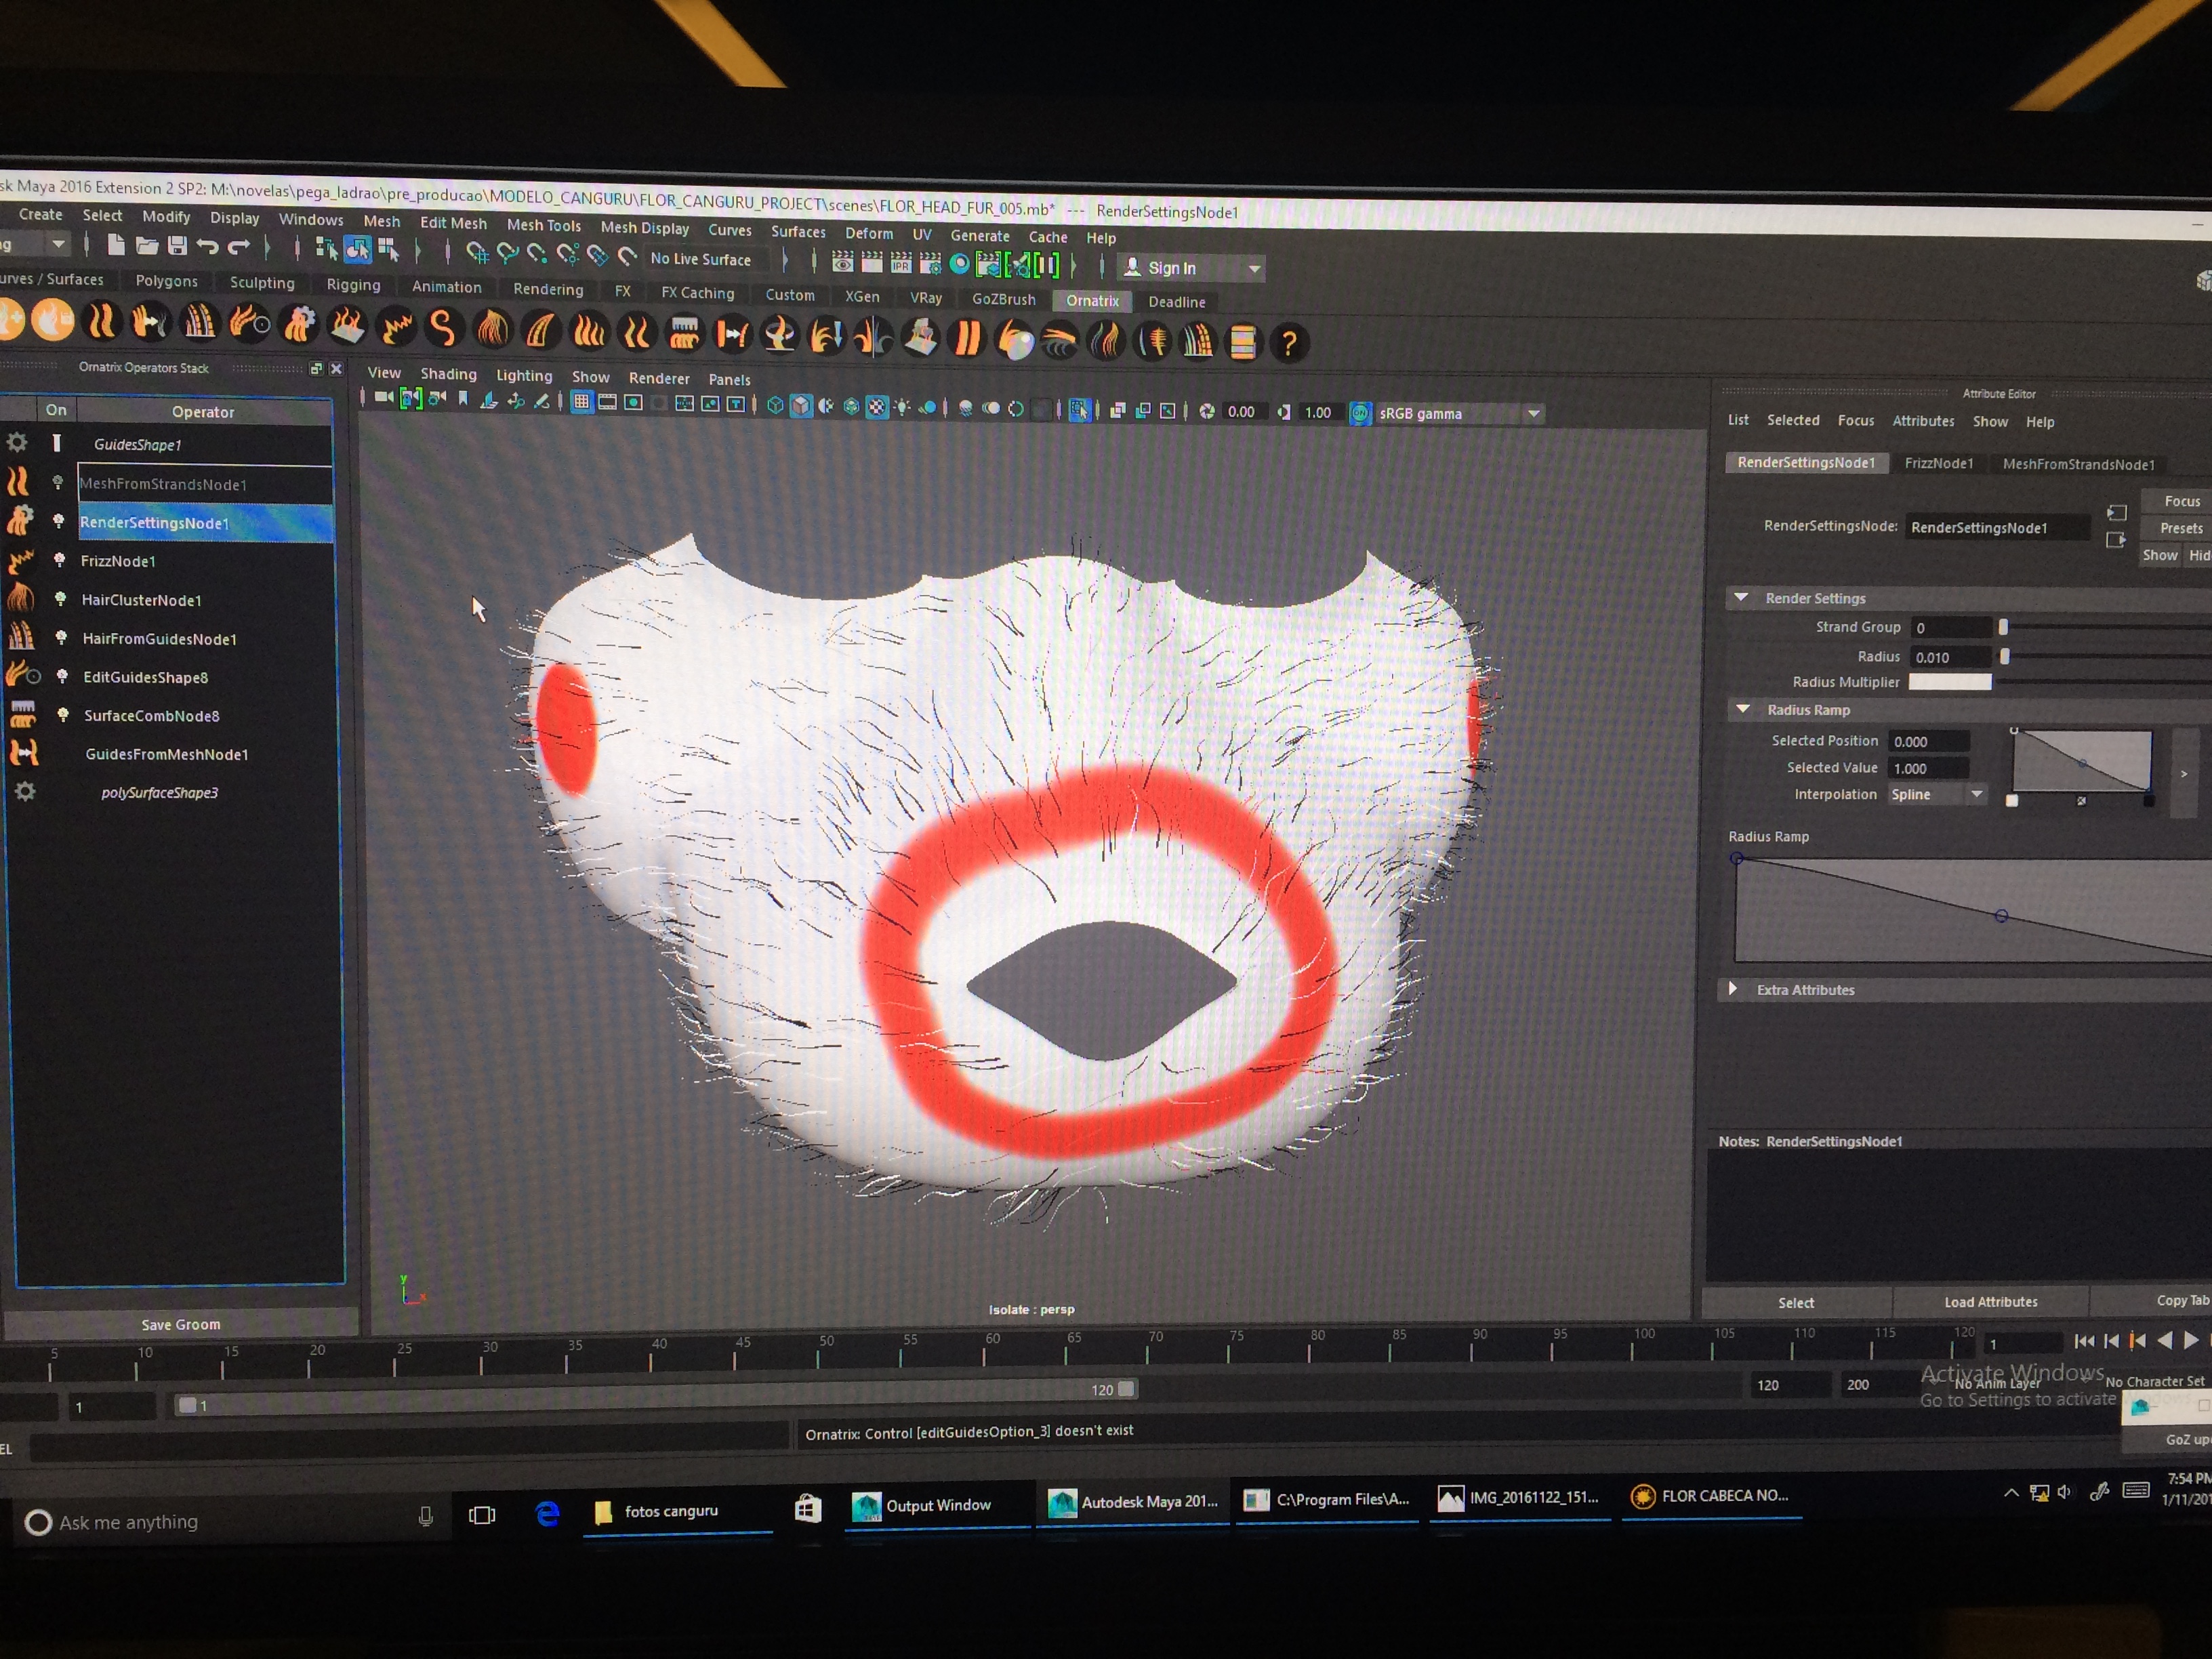Open the sRGB gamma view transform dropdown

1534,414
